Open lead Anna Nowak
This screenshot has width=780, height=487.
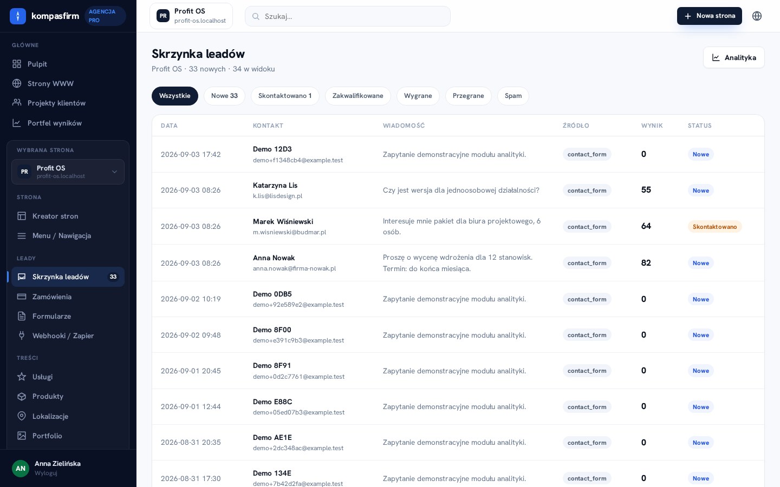pyautogui.click(x=458, y=263)
